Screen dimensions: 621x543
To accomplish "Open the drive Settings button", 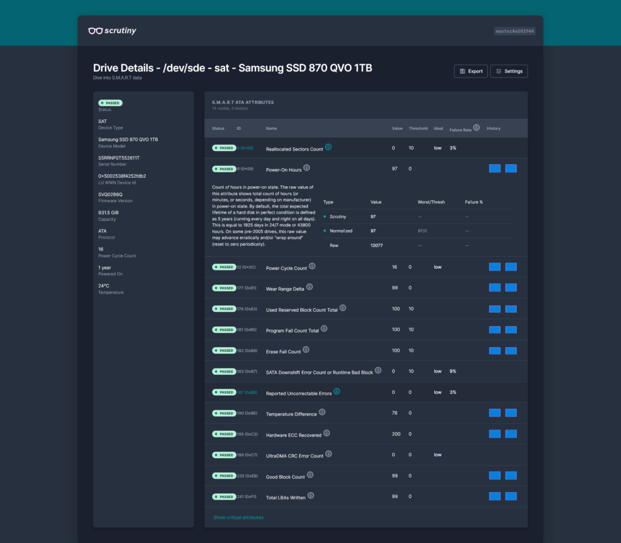I will (509, 72).
